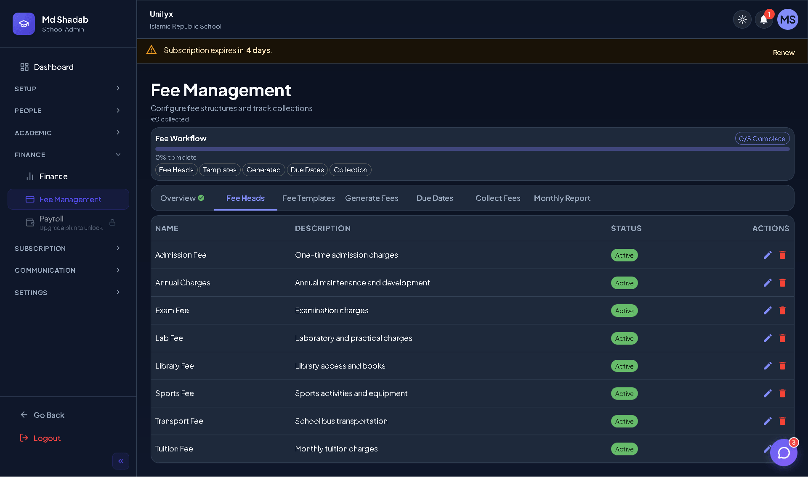Edit the Transport Fee head
Viewport: 808px width, 477px height.
click(768, 421)
